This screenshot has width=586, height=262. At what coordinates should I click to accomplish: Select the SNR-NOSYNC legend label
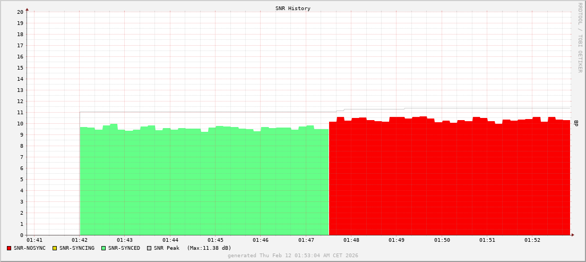point(30,248)
